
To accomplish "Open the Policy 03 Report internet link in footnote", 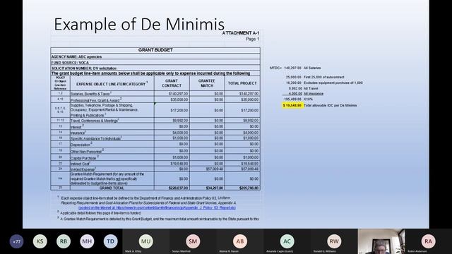I will coord(157,207).
